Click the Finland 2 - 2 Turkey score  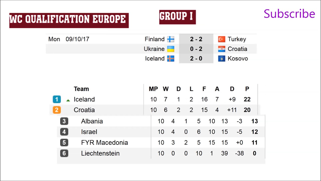pos(196,39)
